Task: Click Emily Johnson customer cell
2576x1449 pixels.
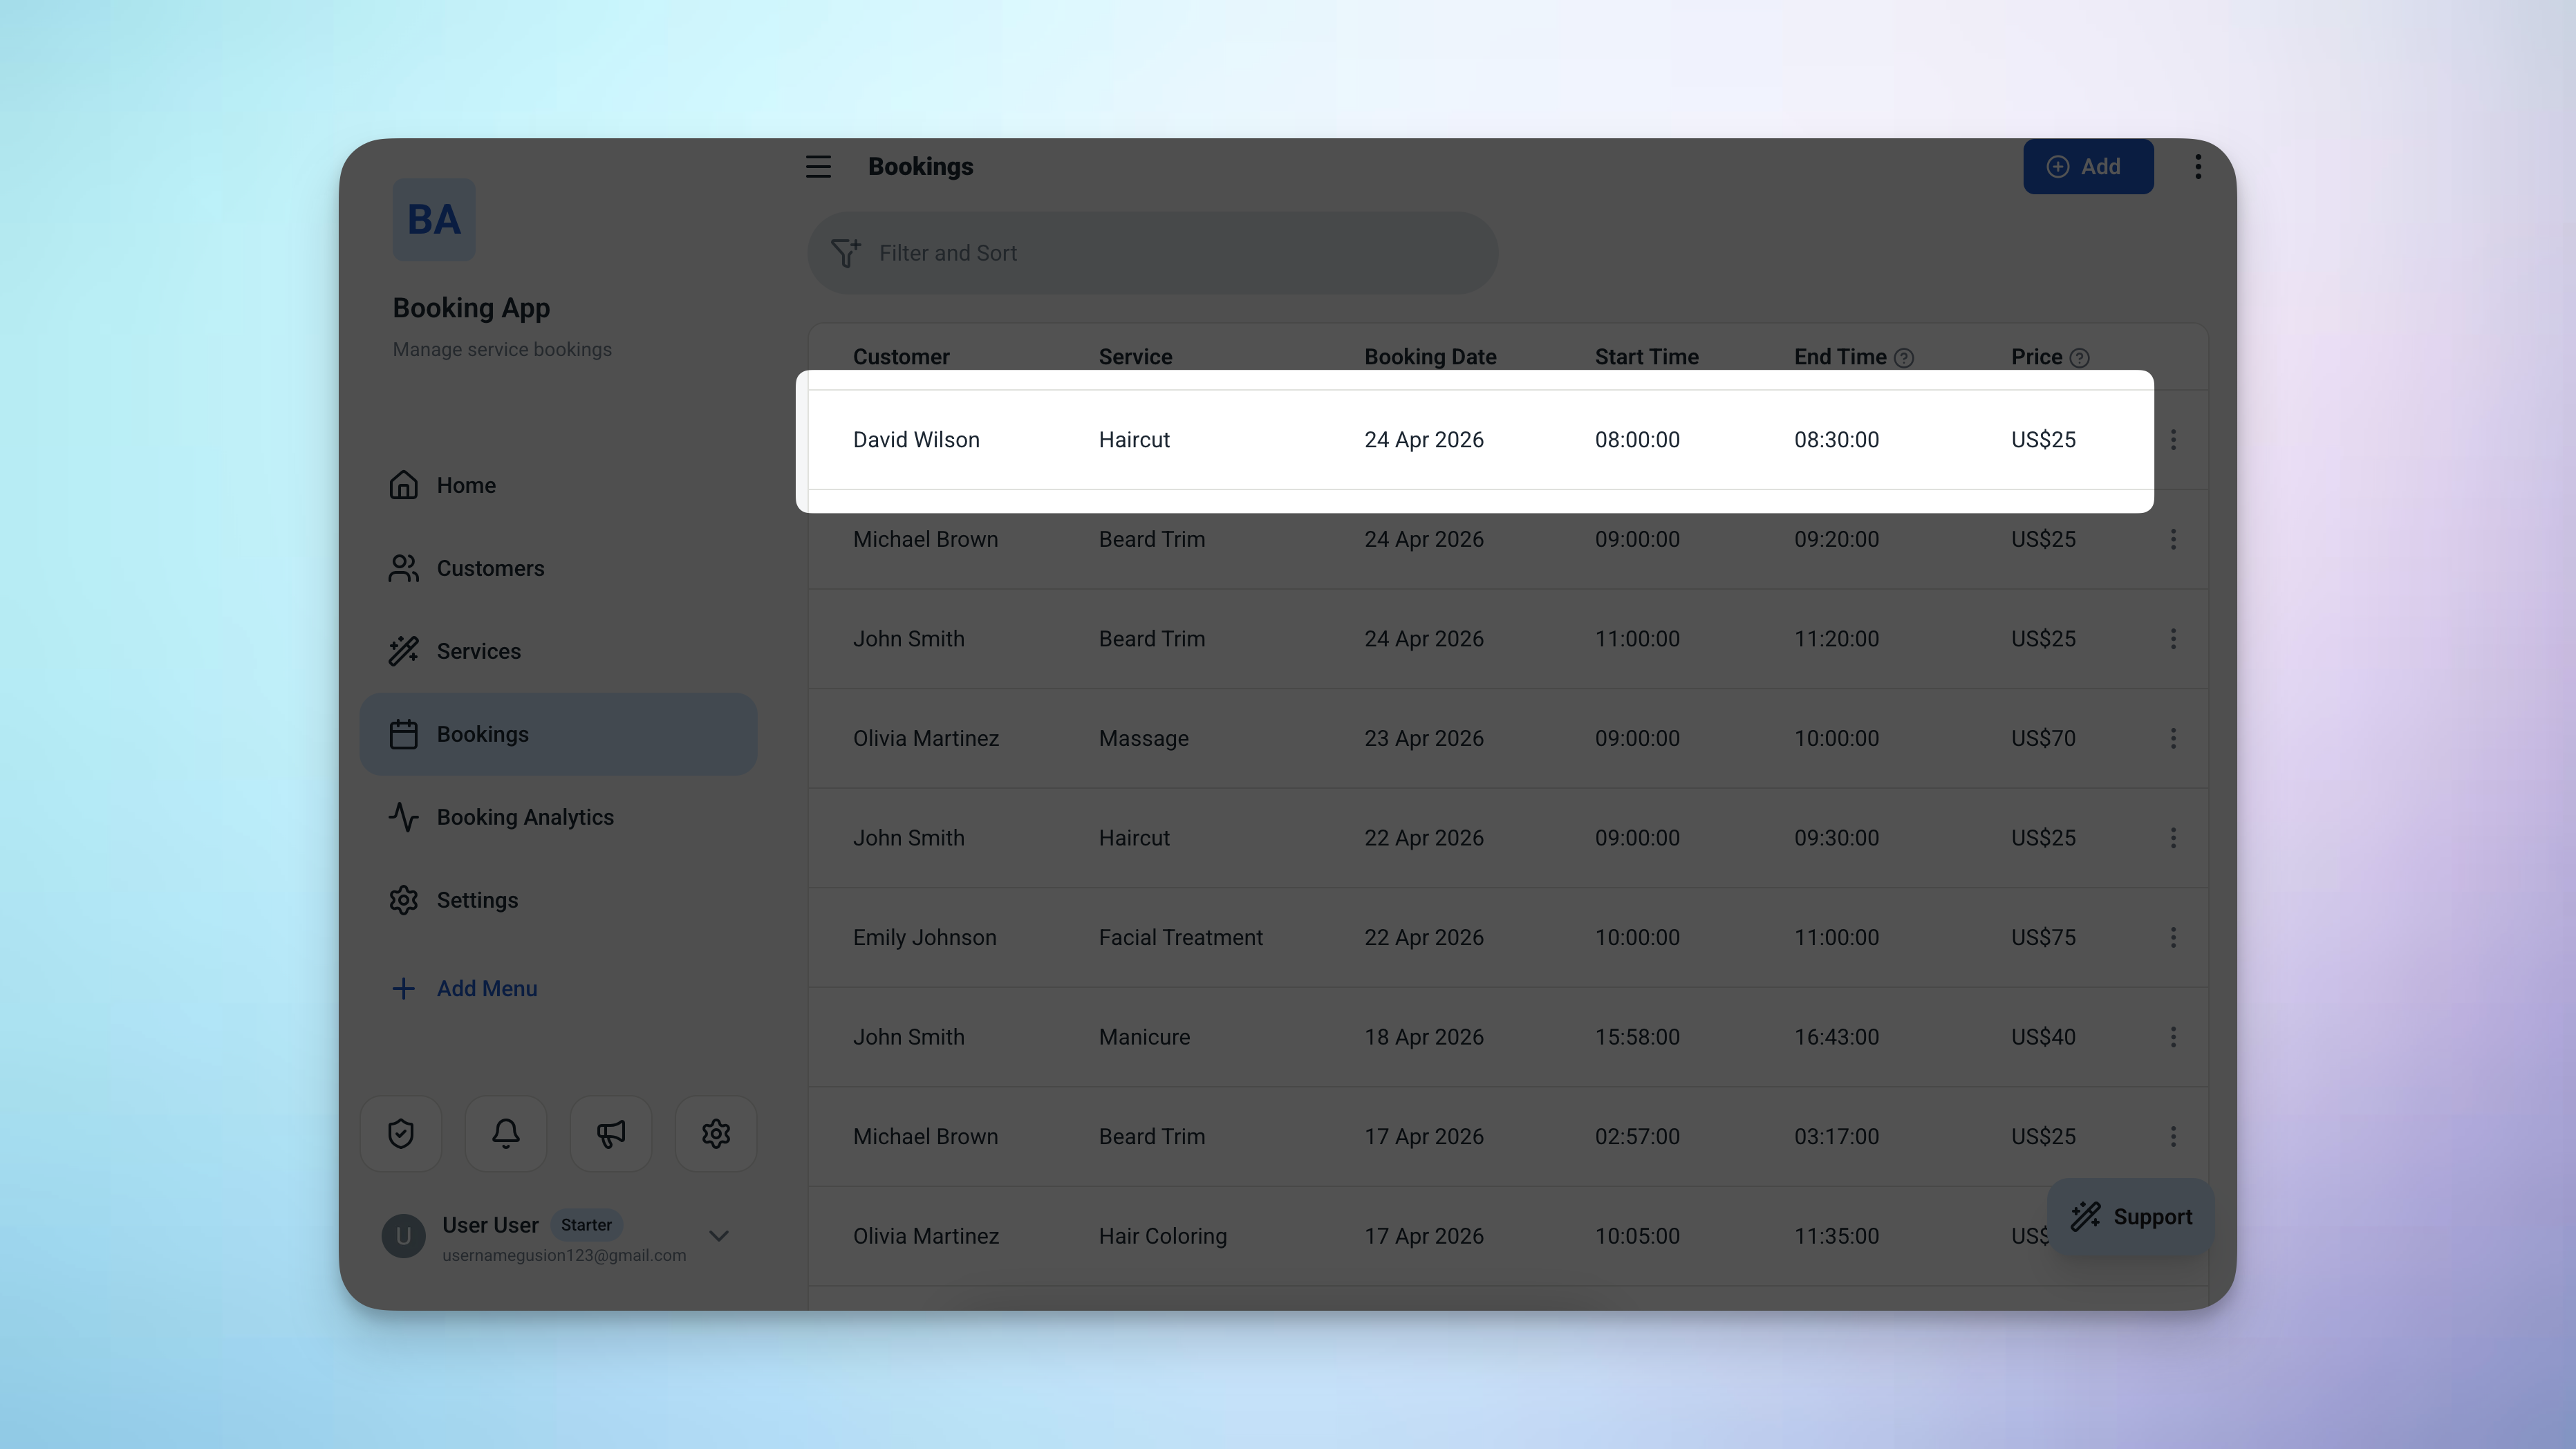Action: [x=924, y=938]
